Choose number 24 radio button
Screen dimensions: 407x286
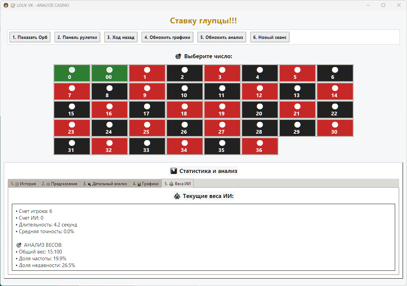click(x=109, y=128)
